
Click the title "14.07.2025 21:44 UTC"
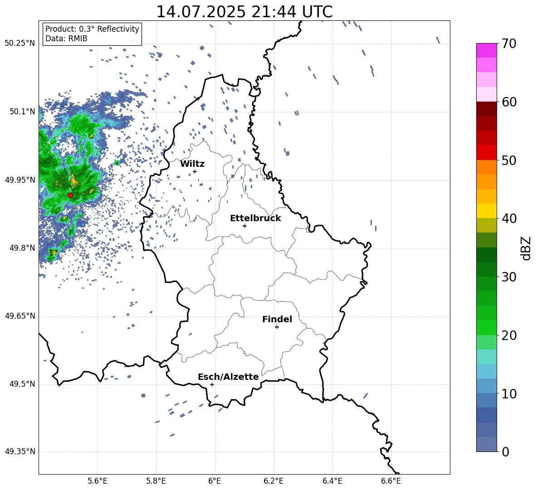[244, 12]
